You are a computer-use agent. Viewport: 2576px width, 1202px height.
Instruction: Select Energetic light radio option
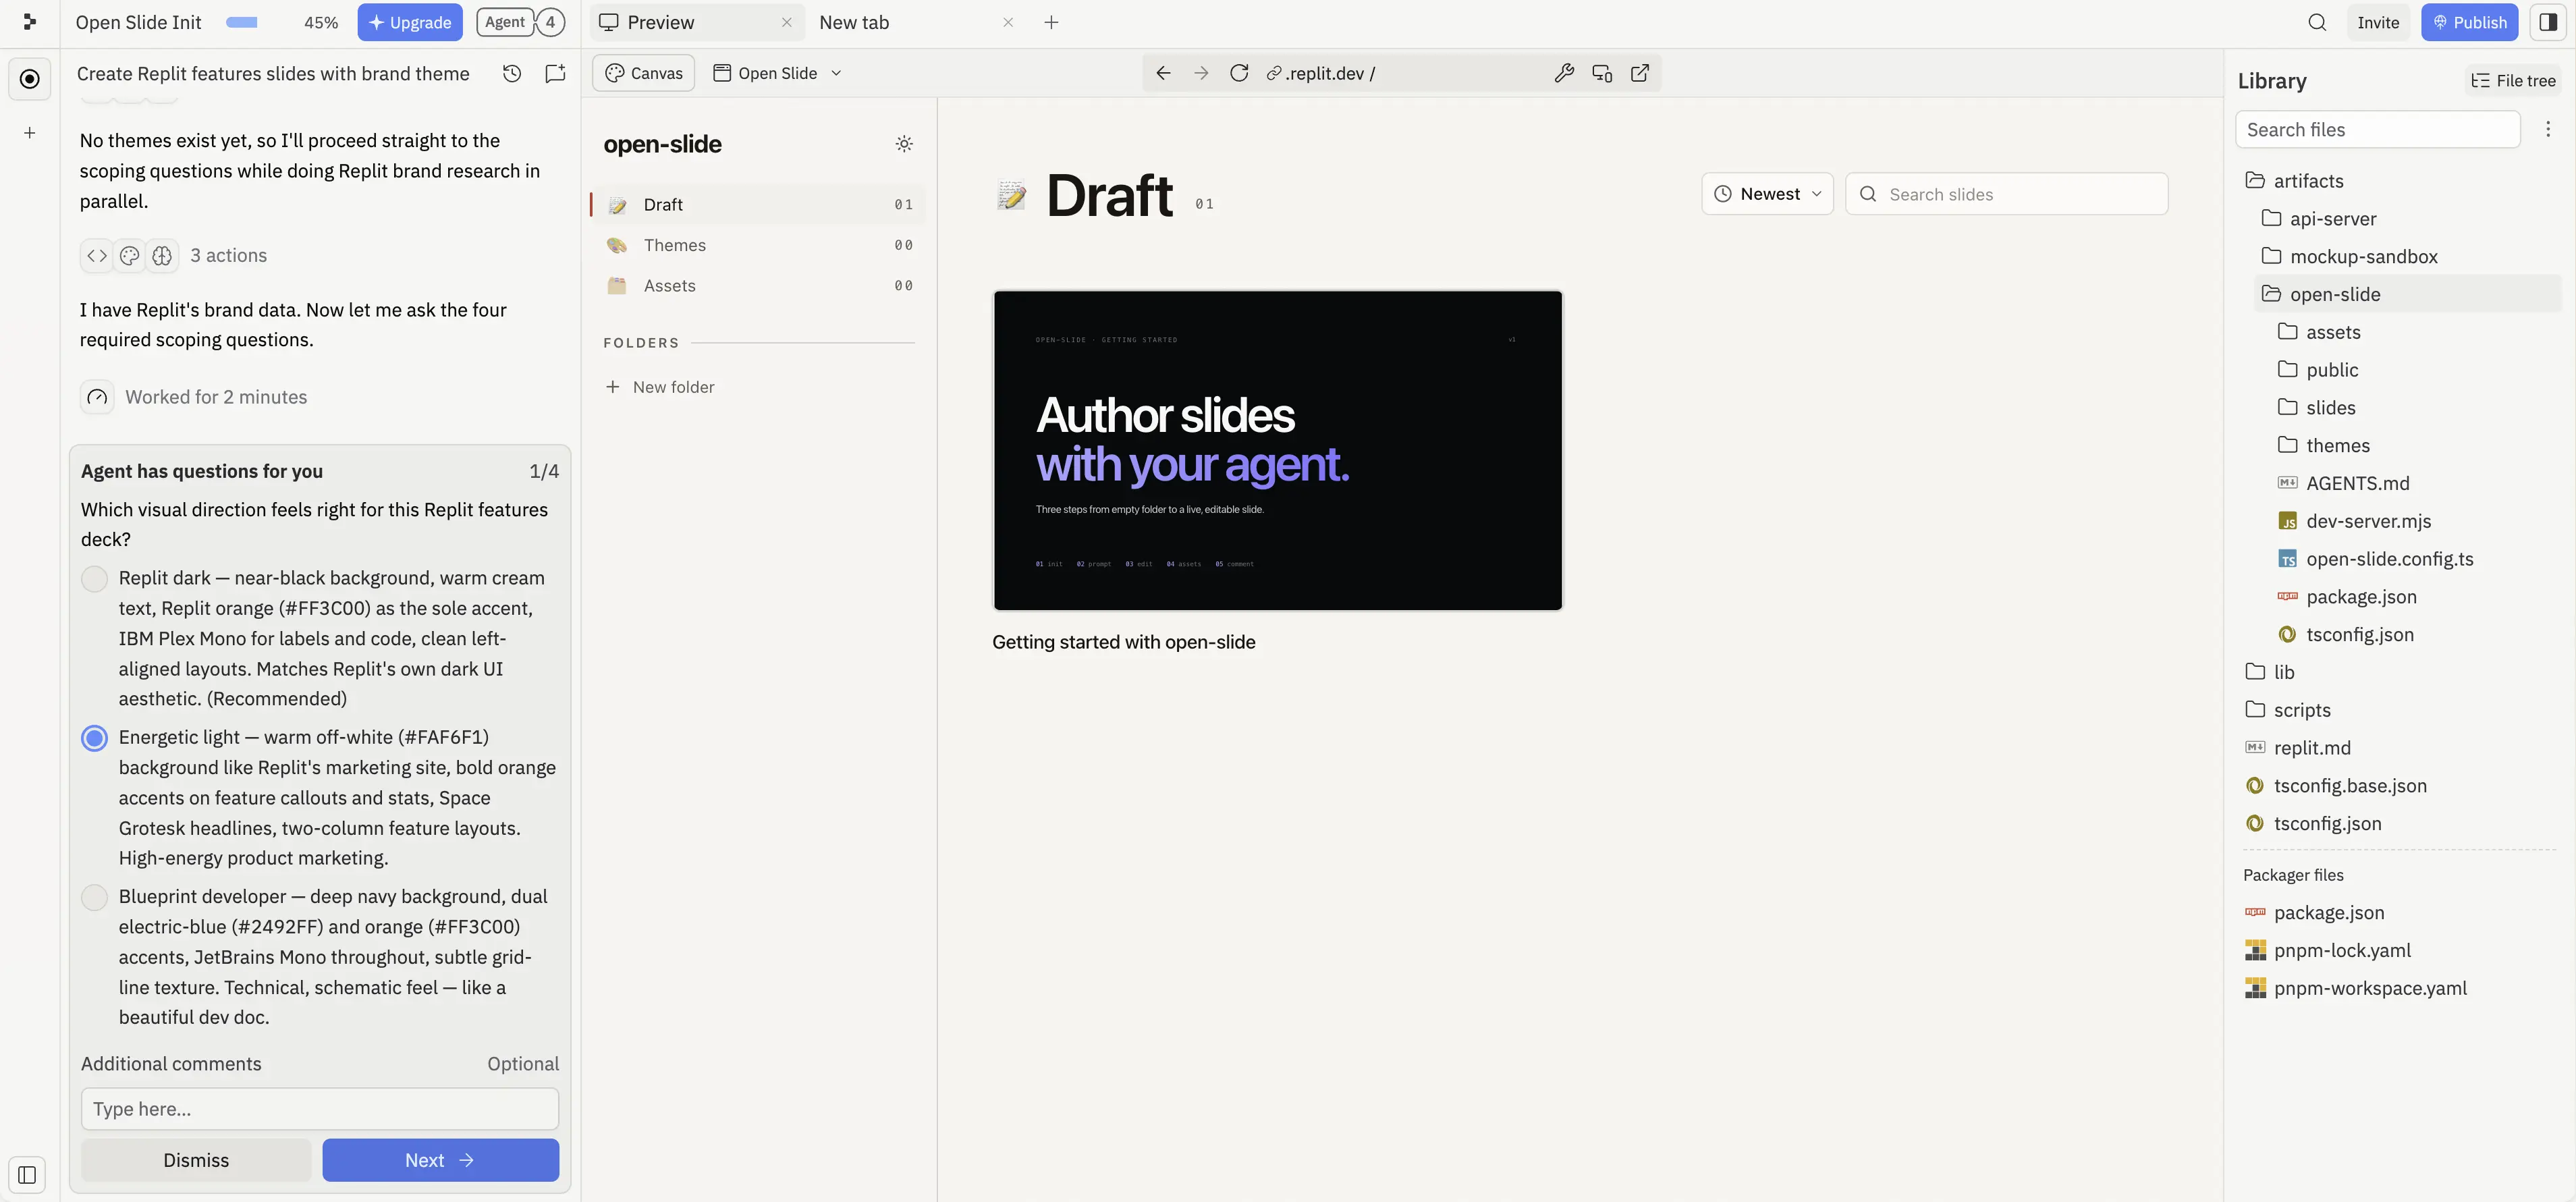coord(94,738)
